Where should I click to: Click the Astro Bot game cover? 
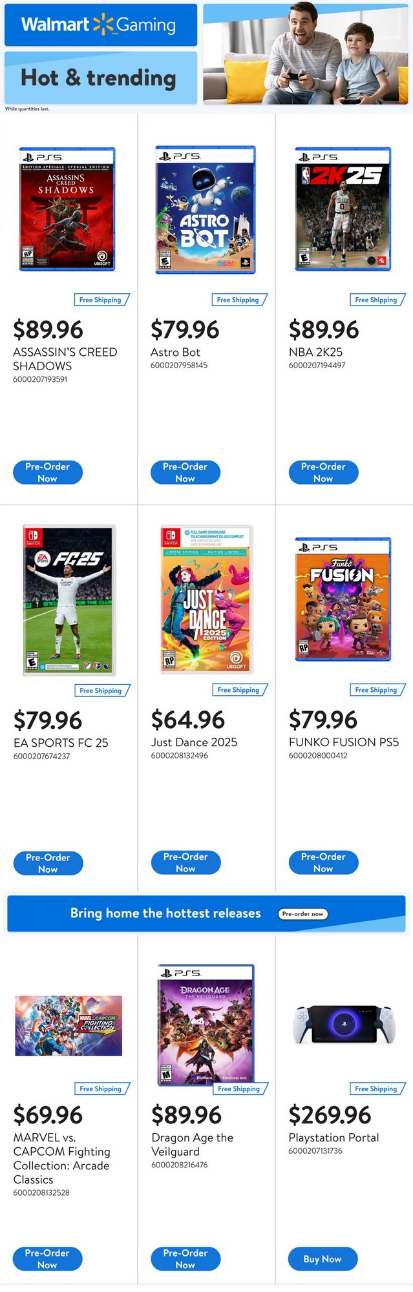206,209
